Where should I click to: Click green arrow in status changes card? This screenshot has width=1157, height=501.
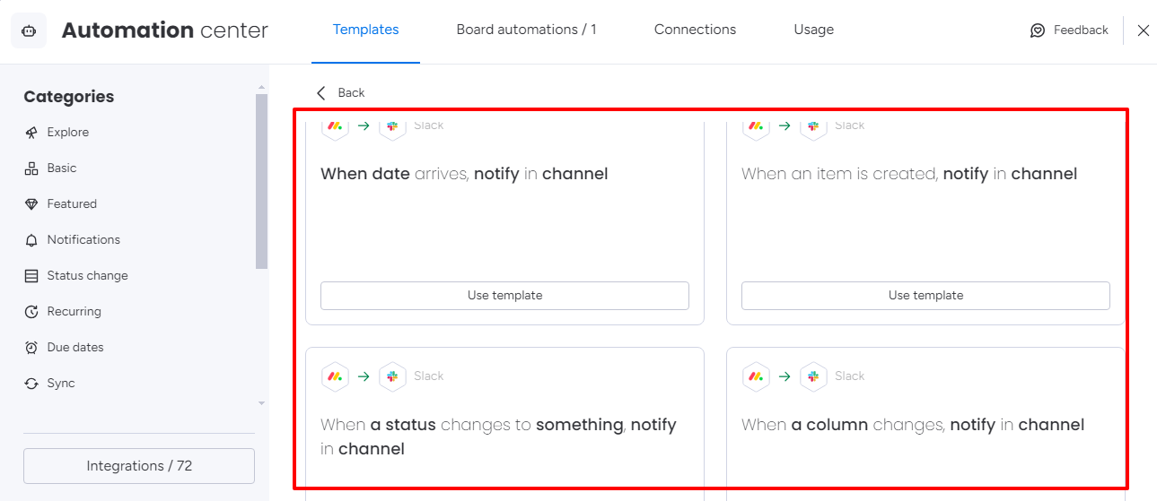[364, 376]
